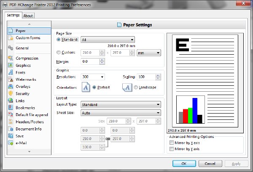Viewport: 253px width, 172px height.
Task: Click the Fonts letter icon
Action: pos(11,72)
